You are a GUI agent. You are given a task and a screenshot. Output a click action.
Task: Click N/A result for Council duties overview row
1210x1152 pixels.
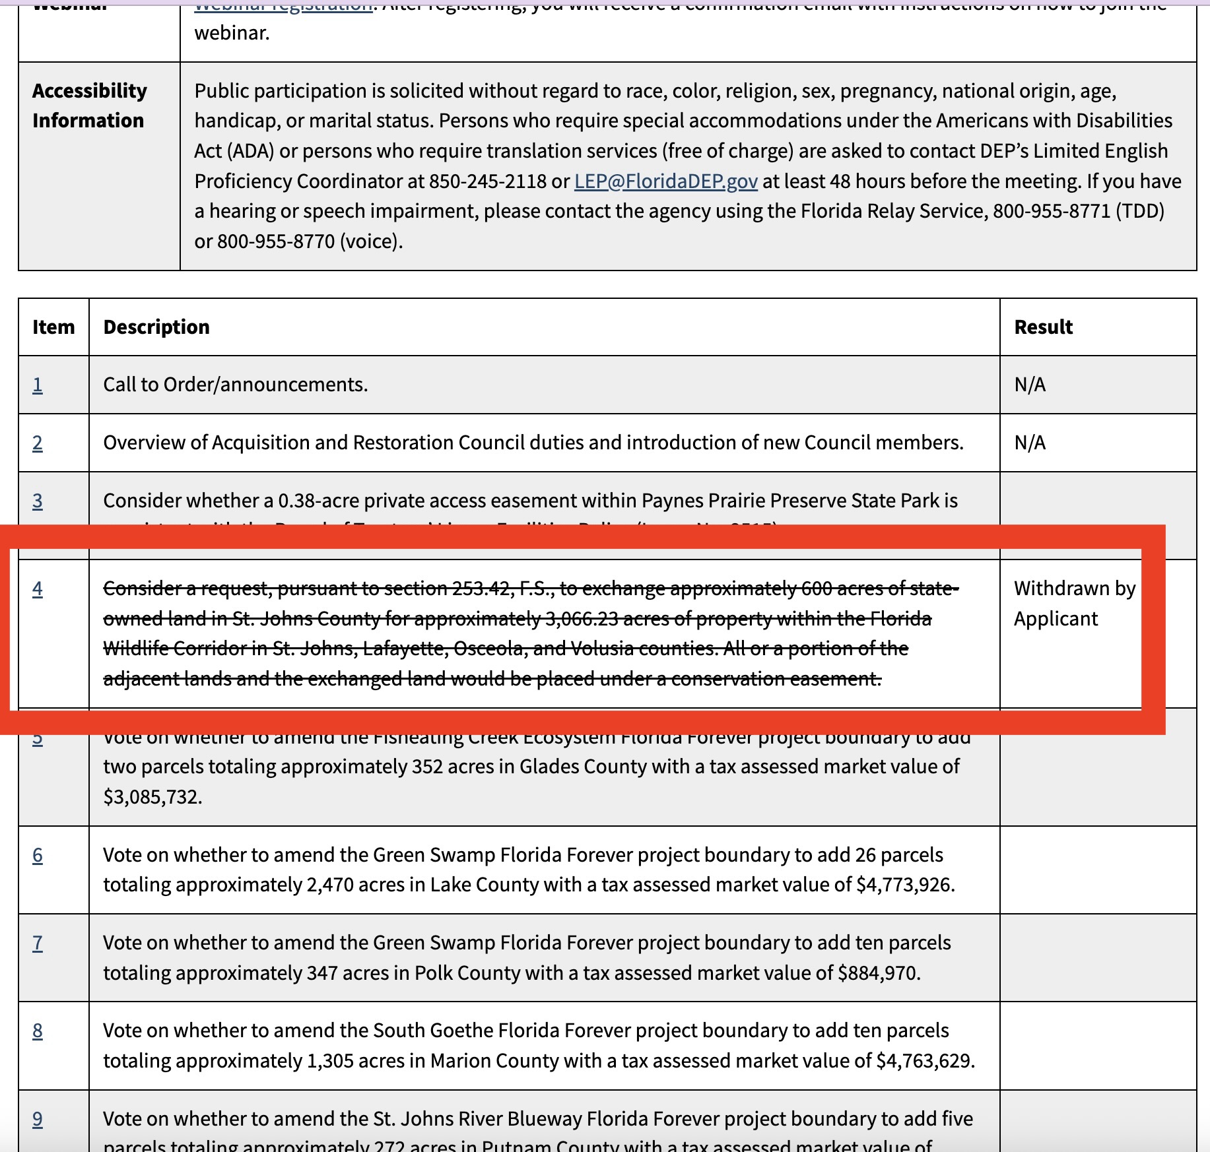click(x=1030, y=443)
